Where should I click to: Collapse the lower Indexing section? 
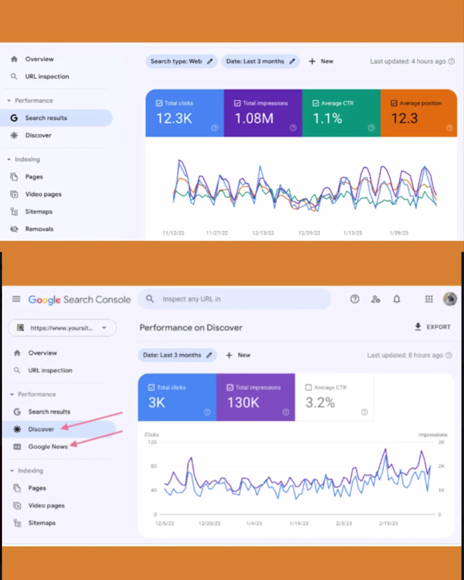(x=12, y=471)
